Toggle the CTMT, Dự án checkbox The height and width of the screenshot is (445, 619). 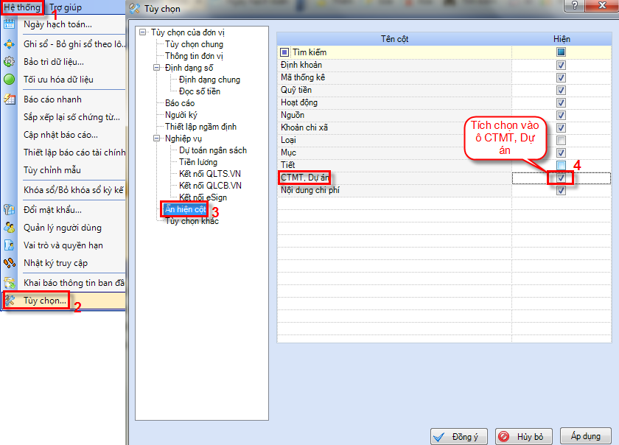(x=561, y=178)
